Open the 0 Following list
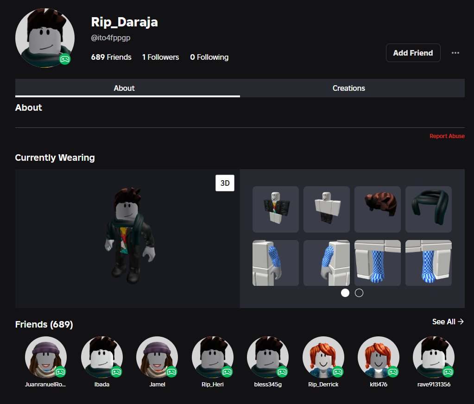474x404 pixels. point(209,57)
